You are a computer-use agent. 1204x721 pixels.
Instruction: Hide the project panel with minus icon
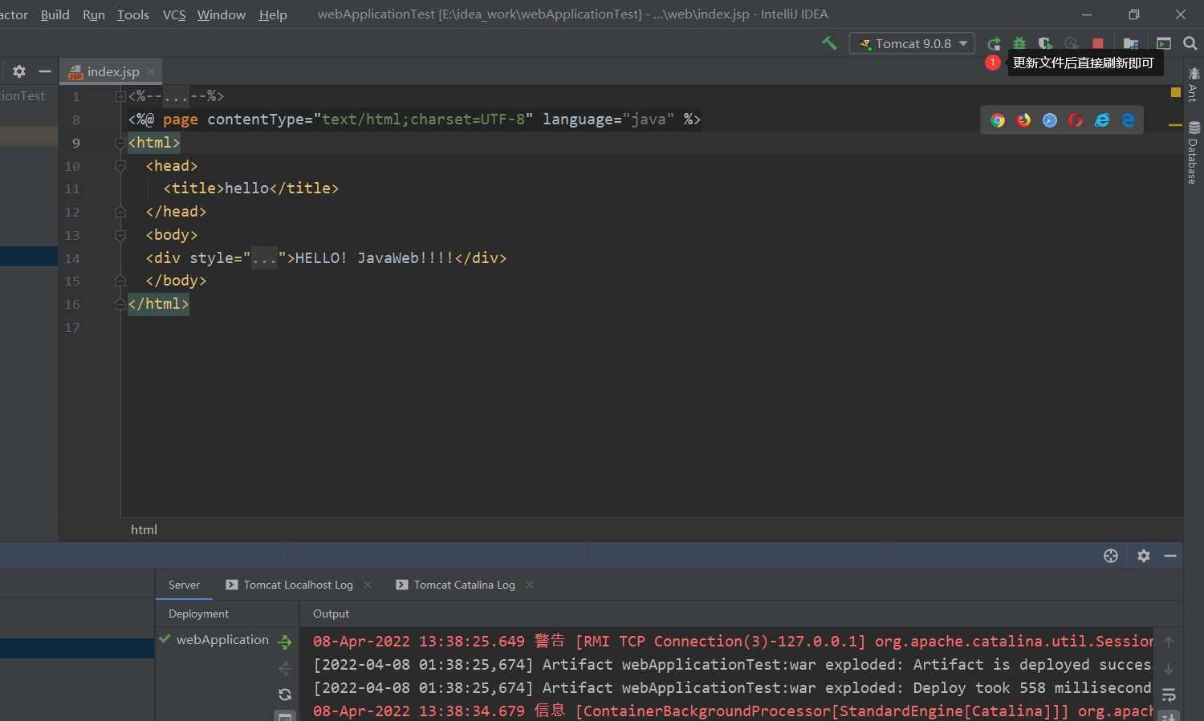(x=45, y=71)
